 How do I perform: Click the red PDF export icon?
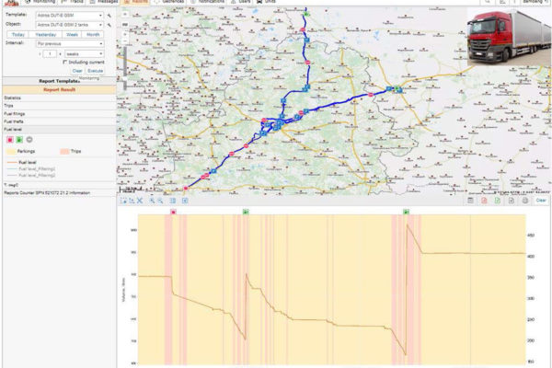(x=484, y=201)
